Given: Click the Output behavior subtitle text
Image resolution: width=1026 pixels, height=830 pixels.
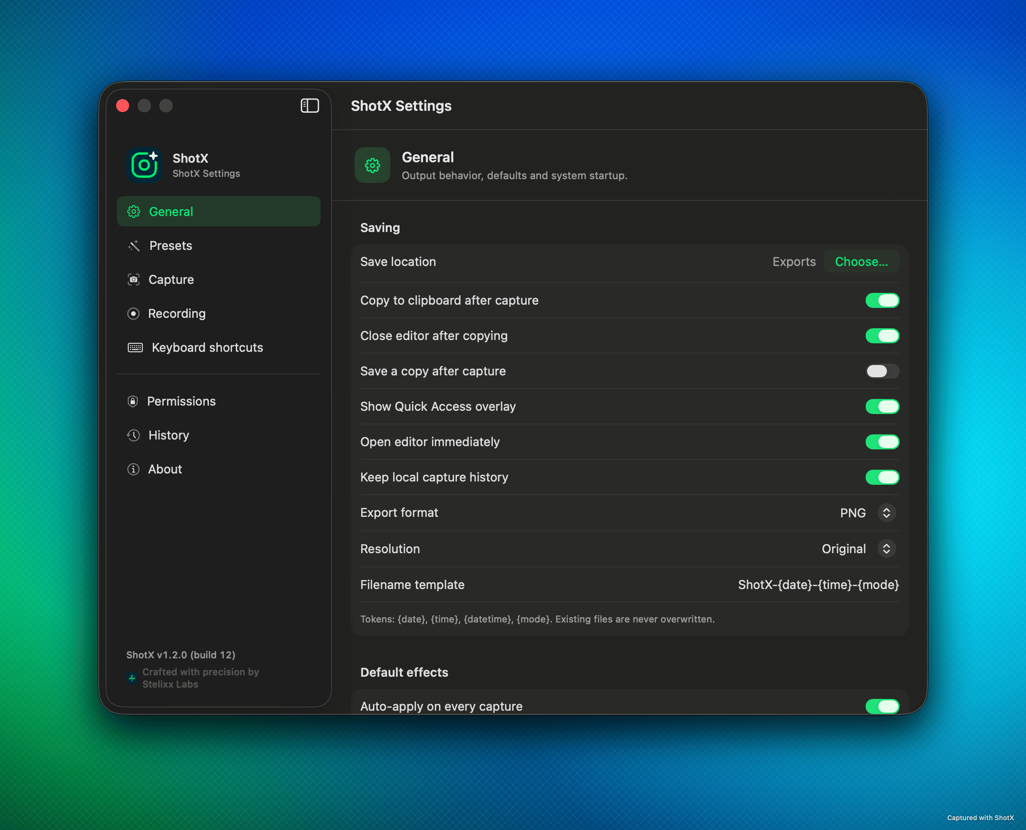Looking at the screenshot, I should pos(514,175).
